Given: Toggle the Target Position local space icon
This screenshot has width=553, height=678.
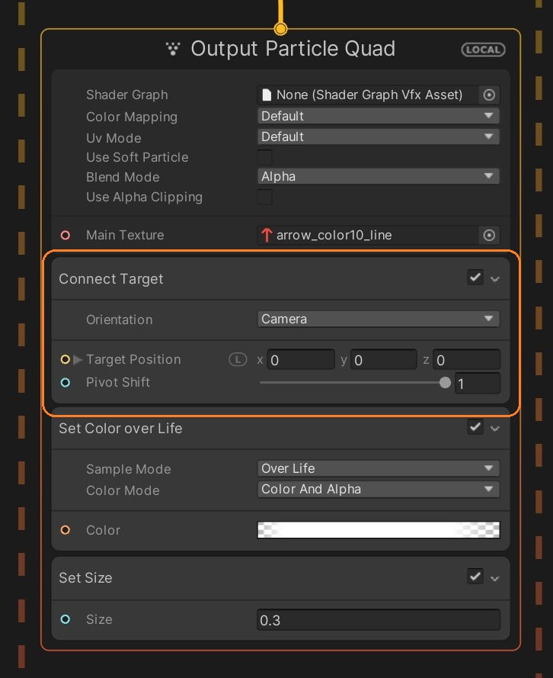Looking at the screenshot, I should (238, 359).
